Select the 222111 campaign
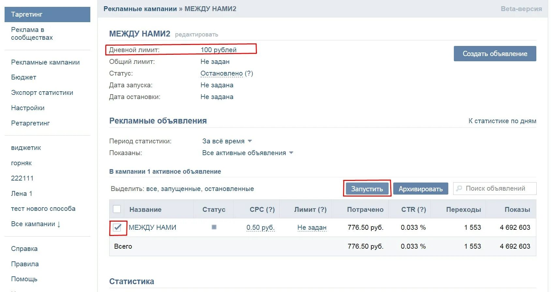The height and width of the screenshot is (292, 551). [x=22, y=178]
